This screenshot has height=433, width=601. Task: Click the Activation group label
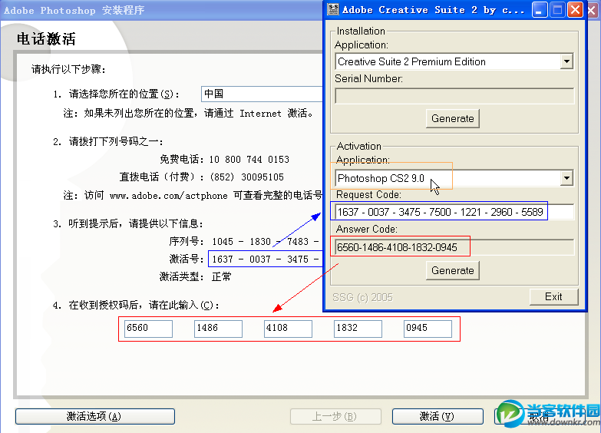358,146
